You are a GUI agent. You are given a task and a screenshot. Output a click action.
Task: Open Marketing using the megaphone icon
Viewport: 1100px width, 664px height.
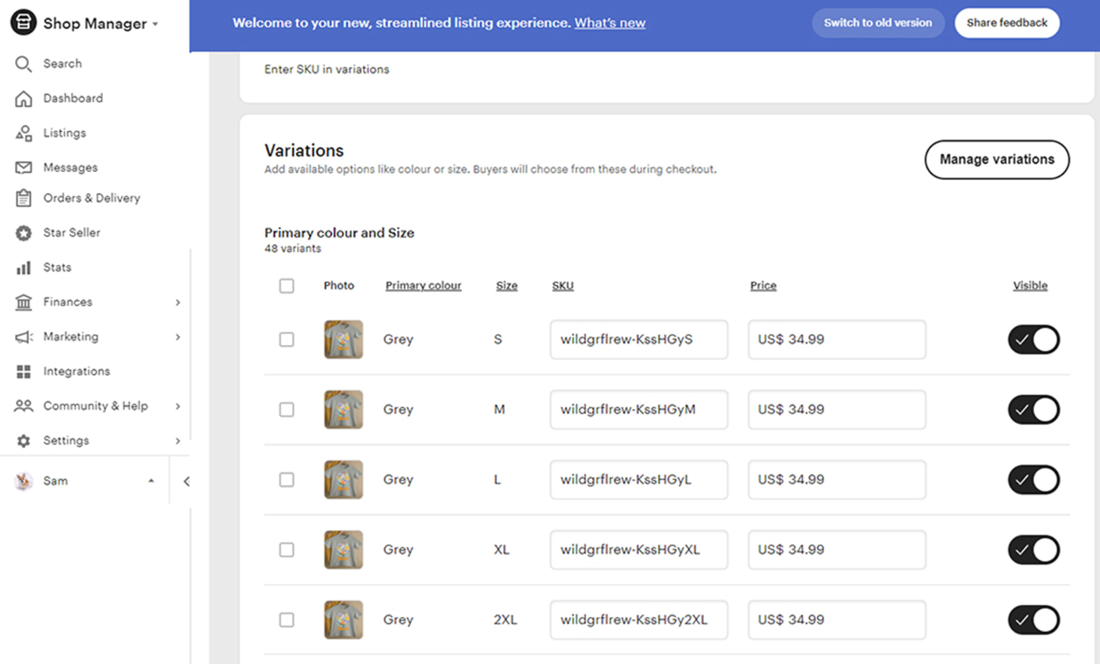[x=23, y=337]
